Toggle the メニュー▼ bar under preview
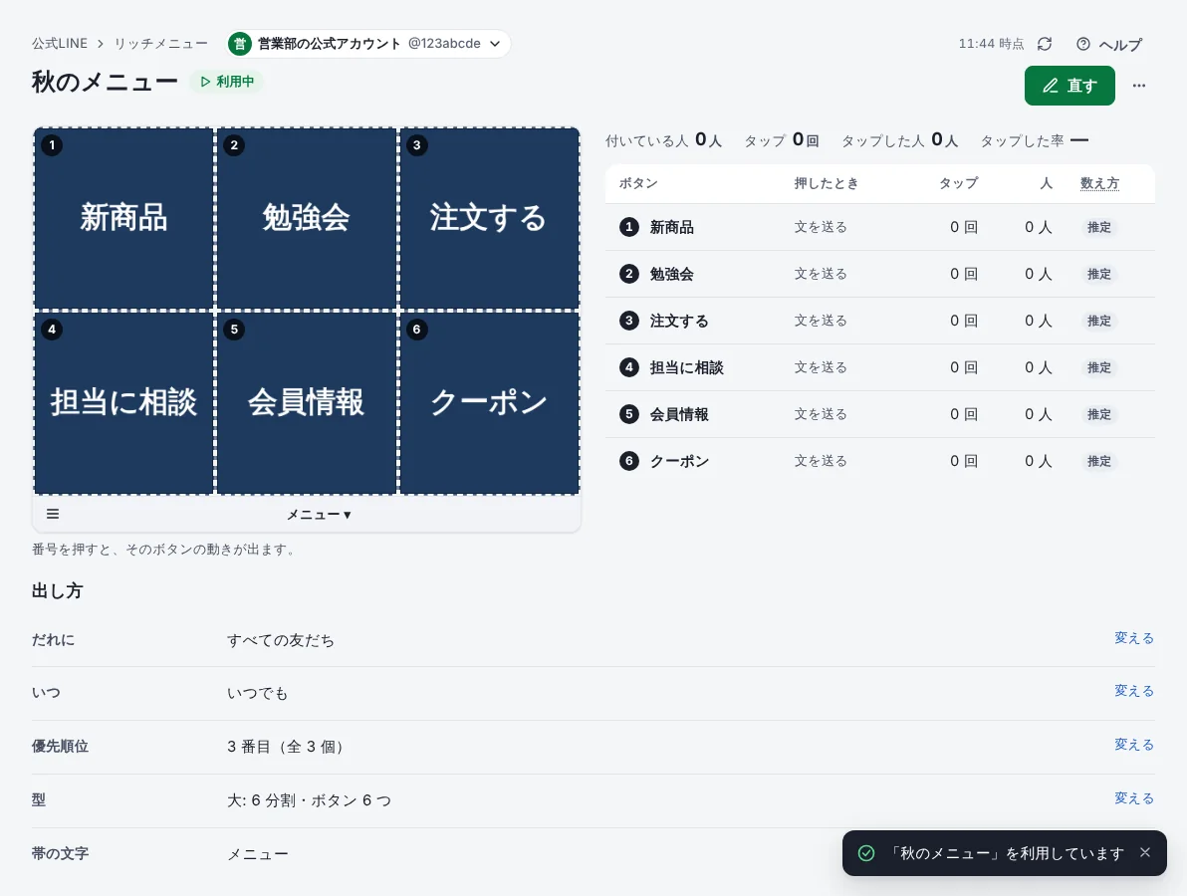 [319, 515]
